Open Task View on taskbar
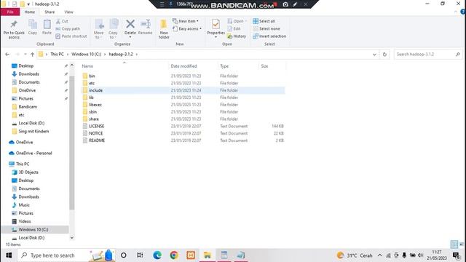Image resolution: width=466 pixels, height=262 pixels. pos(140,255)
